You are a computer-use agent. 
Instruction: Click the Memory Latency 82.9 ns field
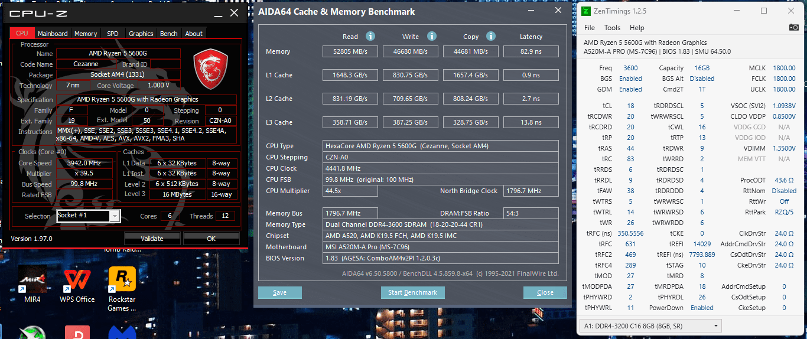tap(531, 51)
